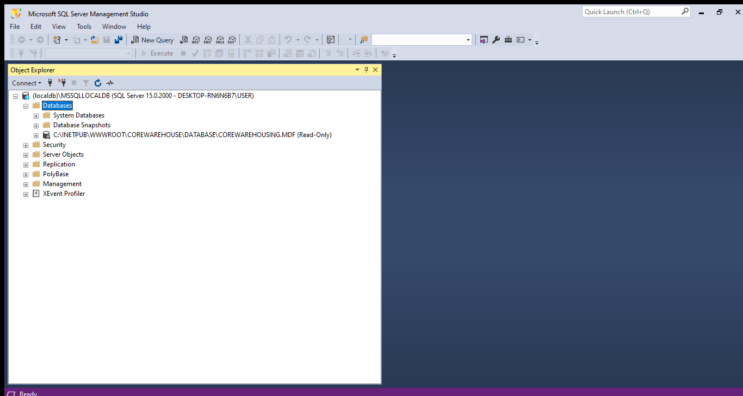Open the Toolbox icon
This screenshot has height=396, width=743.
(508, 40)
